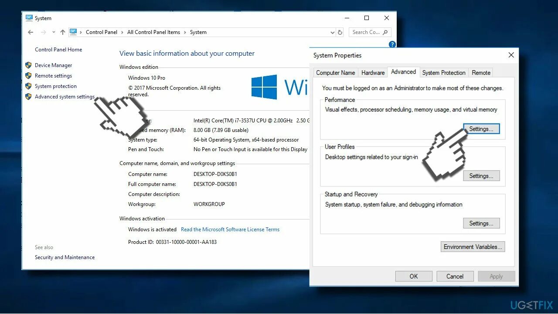Screen dimensions: 558x314
Task: Maximize the System window
Action: click(367, 18)
